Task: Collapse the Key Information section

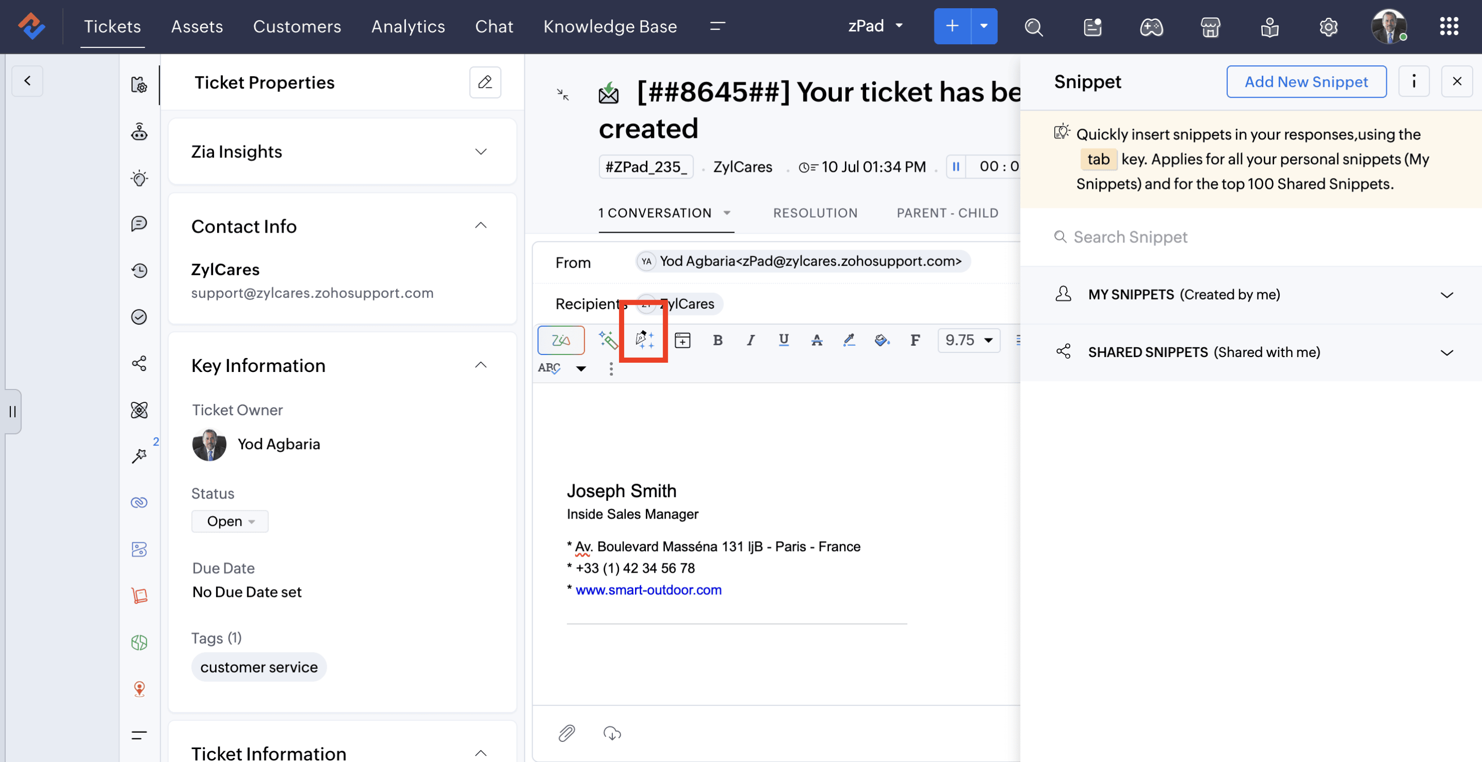Action: 481,365
